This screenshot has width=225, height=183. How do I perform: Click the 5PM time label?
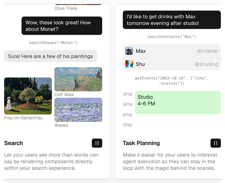[128, 105]
